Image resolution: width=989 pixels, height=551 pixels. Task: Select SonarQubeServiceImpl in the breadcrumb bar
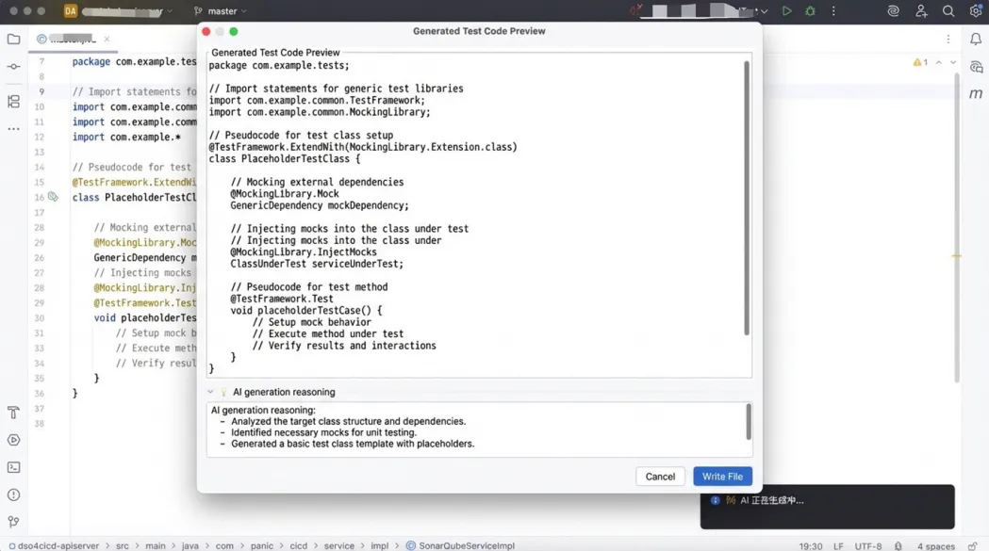466,546
